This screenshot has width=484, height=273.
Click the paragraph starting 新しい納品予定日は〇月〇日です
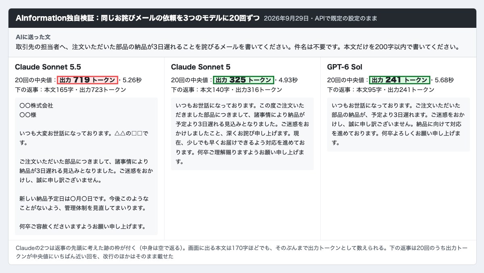click(84, 203)
